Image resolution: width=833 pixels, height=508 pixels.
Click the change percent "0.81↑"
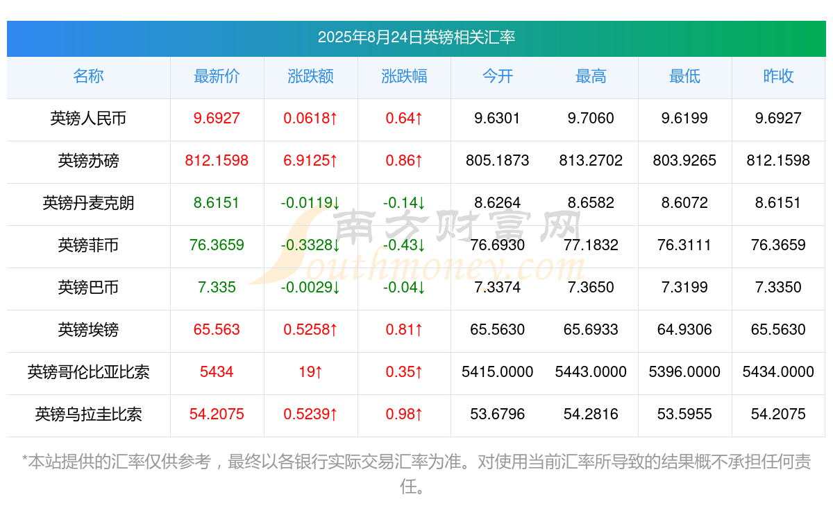tap(404, 330)
